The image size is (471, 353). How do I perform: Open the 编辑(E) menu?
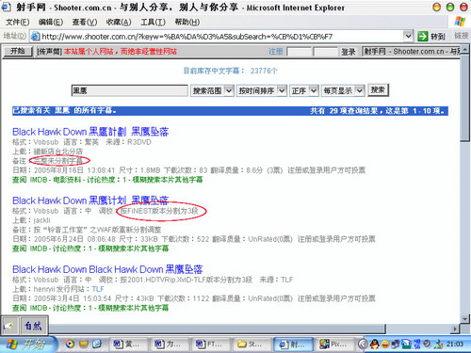pyautogui.click(x=51, y=22)
